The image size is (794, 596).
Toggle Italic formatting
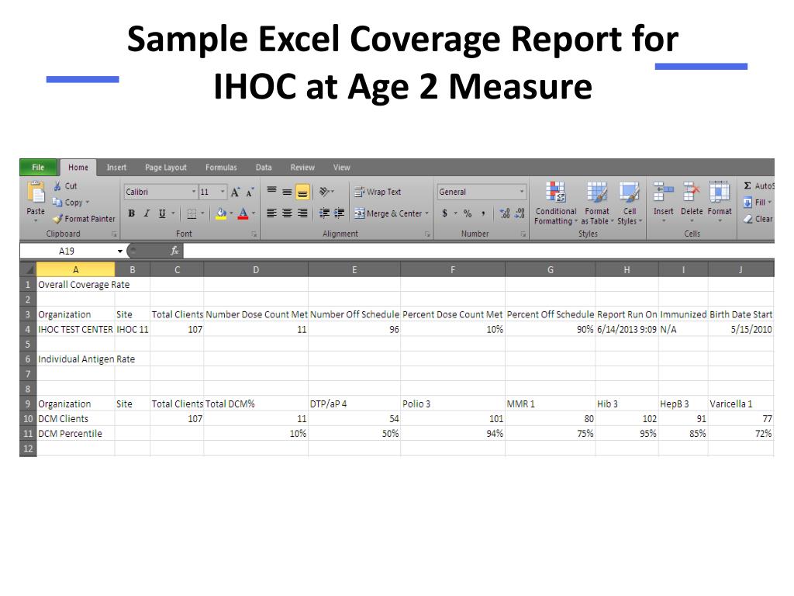(x=147, y=213)
